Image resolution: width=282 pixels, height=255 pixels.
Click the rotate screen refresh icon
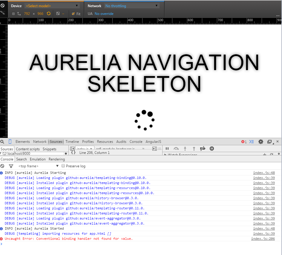pyautogui.click(x=49, y=14)
